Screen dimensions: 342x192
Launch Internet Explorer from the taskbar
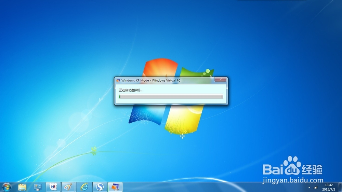click(84, 187)
